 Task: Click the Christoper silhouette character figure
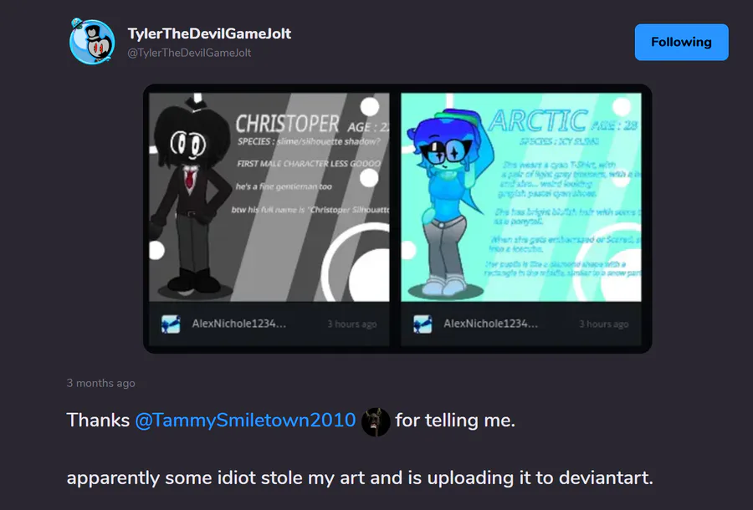point(191,194)
